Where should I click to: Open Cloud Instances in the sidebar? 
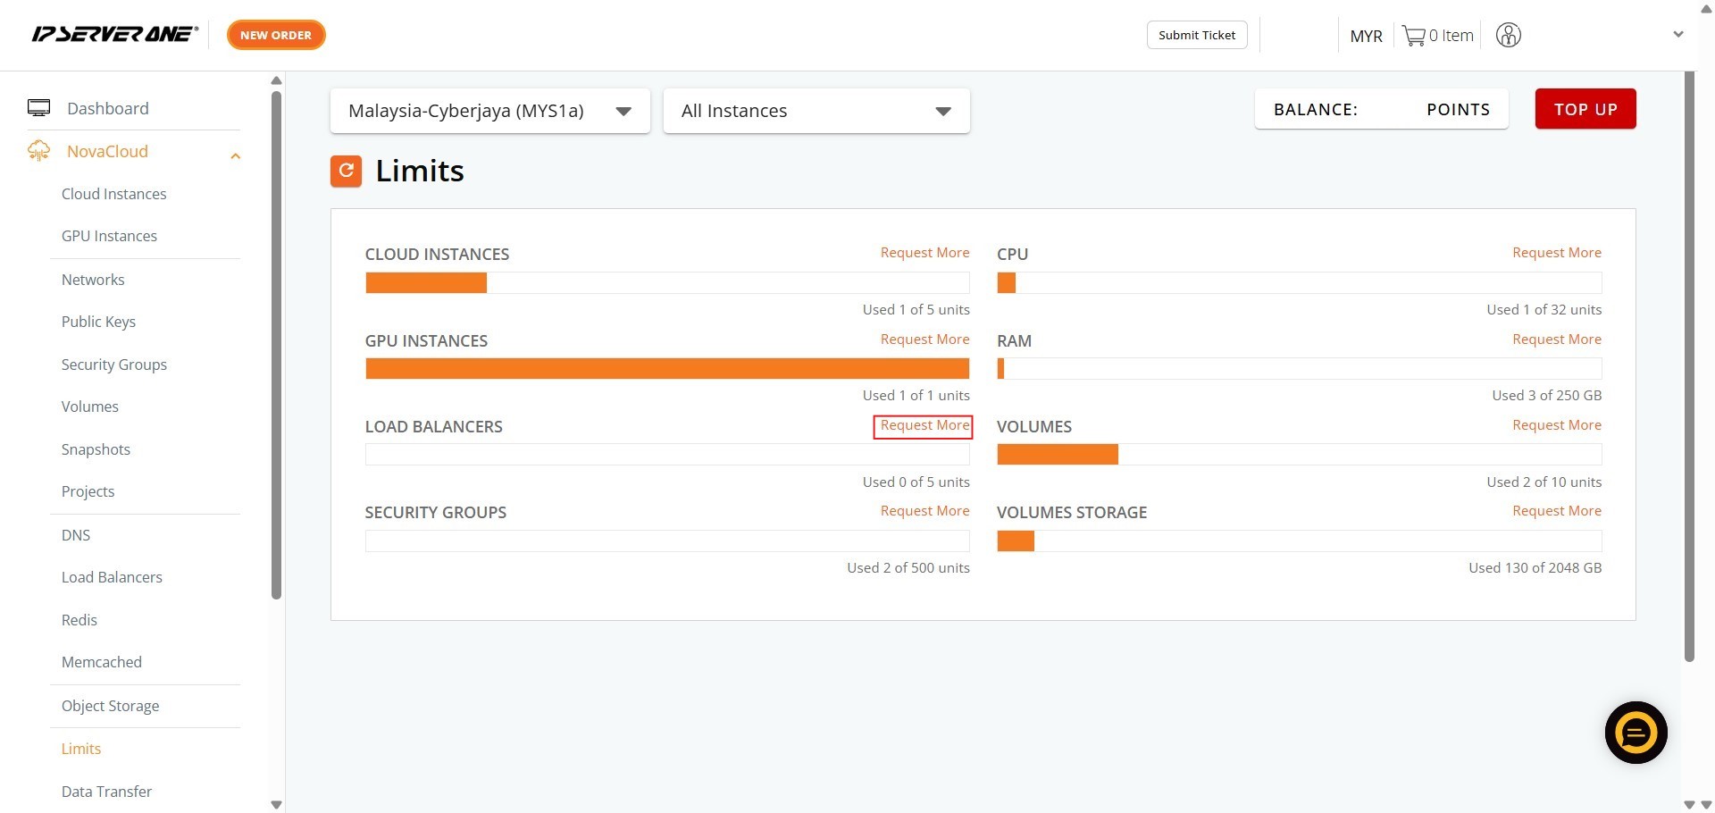click(x=113, y=194)
